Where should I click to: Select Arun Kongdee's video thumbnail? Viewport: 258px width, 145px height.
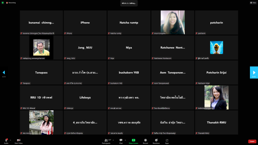(173, 22)
